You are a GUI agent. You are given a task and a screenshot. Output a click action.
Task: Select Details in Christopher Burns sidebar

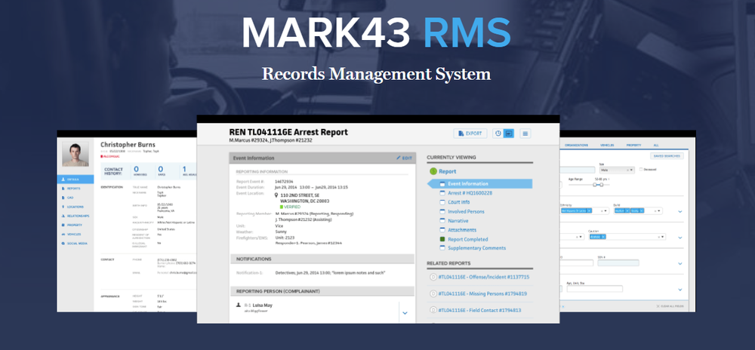click(75, 180)
